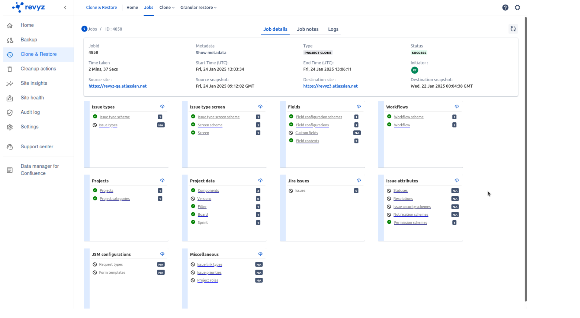The width and height of the screenshot is (580, 318).
Task: Switch to the Job notes tab
Action: click(307, 29)
